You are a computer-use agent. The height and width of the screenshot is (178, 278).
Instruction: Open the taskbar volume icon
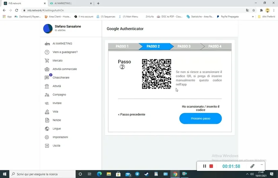tap(252, 174)
